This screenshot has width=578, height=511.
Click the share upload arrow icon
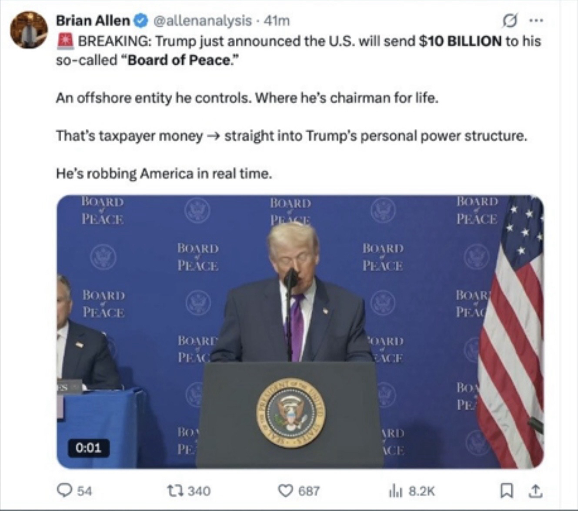[535, 491]
